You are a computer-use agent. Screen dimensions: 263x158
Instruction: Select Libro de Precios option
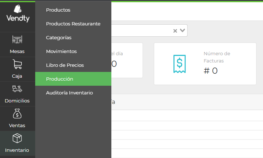[65, 65]
